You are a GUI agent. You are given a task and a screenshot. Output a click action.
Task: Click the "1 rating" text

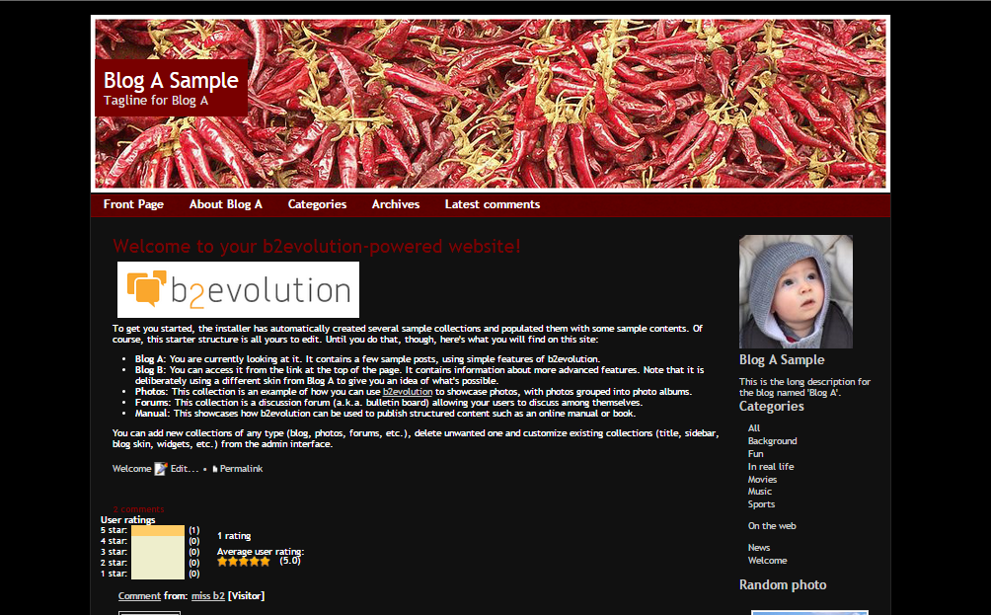coord(234,536)
